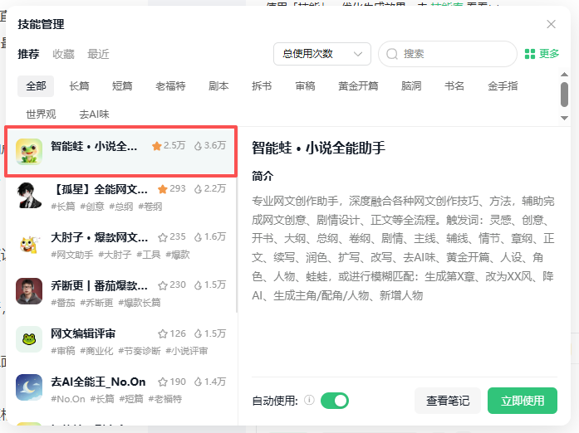Click the dropdown chevron in 总使用次数

coord(357,54)
